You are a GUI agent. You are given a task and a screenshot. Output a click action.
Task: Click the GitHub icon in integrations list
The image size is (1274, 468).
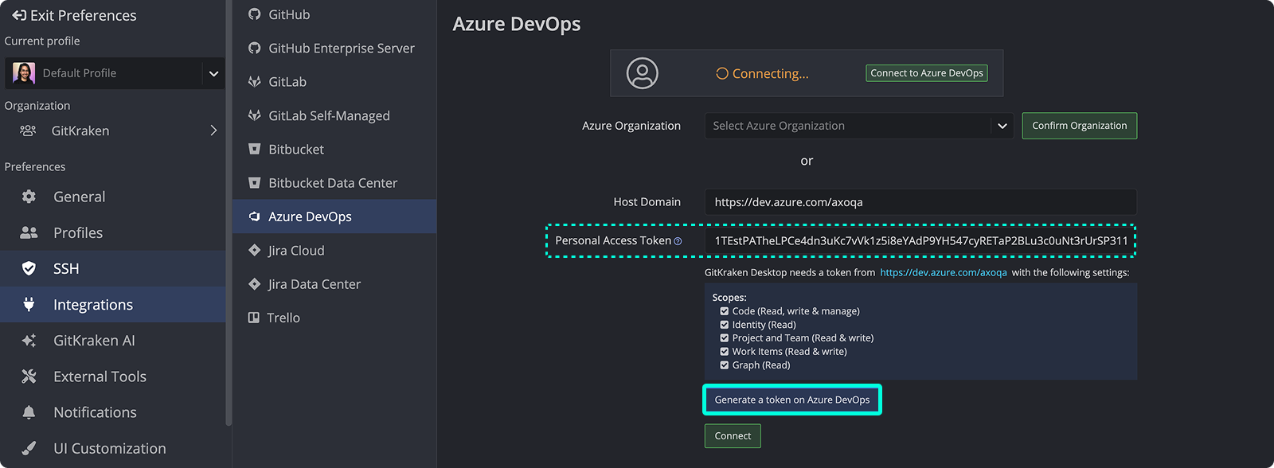click(254, 14)
